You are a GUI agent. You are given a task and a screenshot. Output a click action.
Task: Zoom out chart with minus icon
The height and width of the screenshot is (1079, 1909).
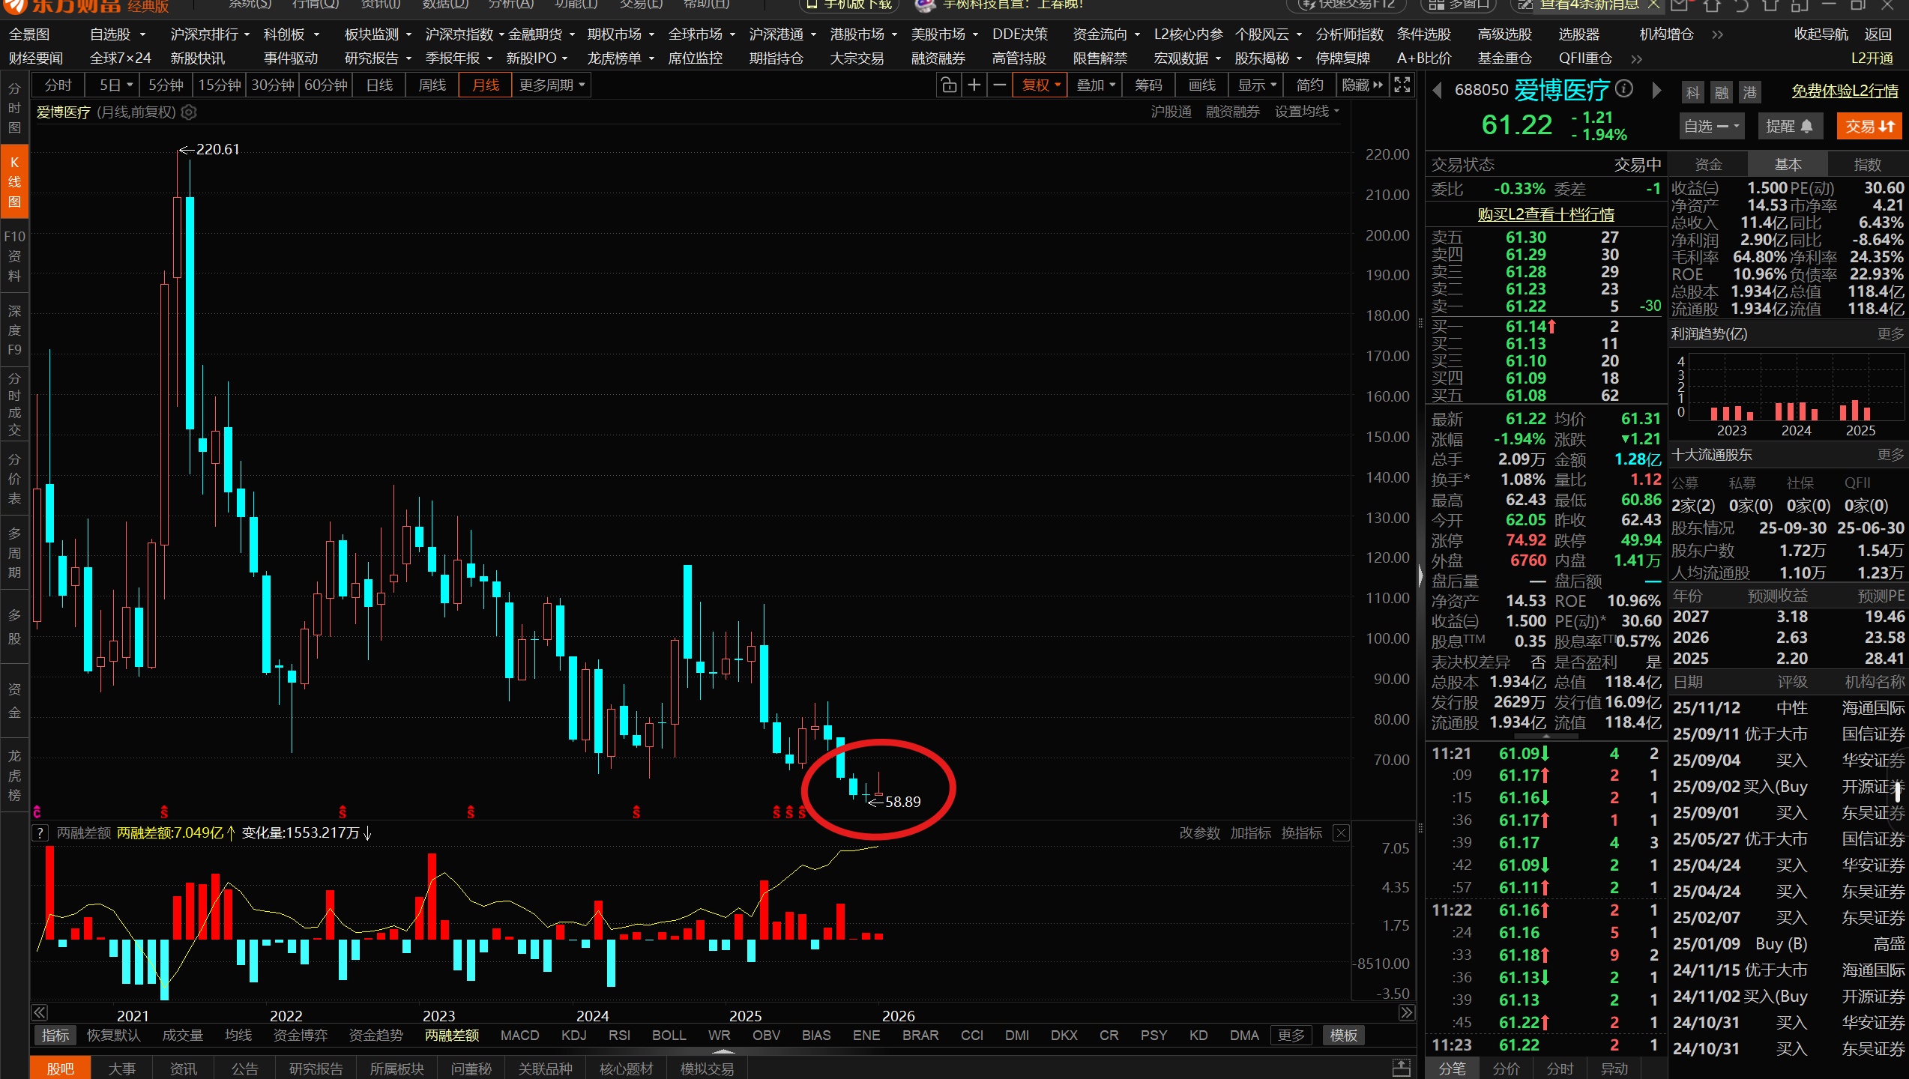click(x=999, y=85)
